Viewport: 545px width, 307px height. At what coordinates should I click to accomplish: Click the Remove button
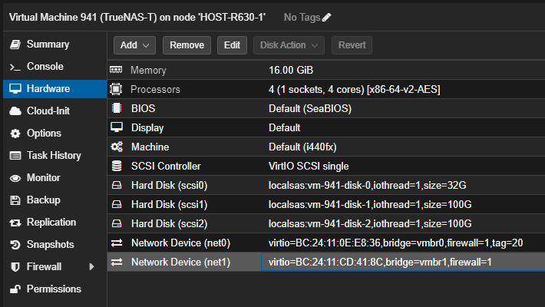pyautogui.click(x=187, y=45)
